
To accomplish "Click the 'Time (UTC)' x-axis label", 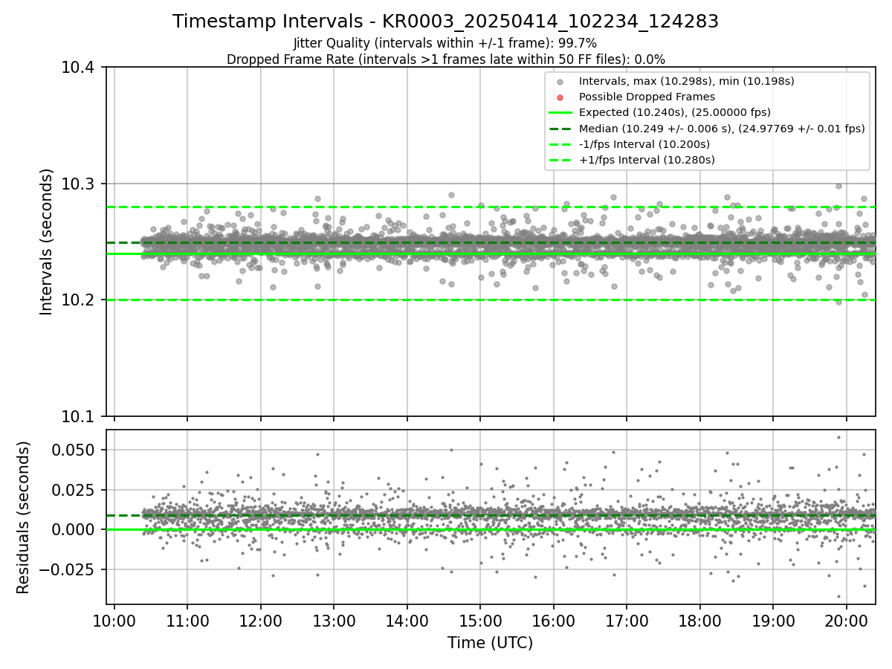I will coord(490,643).
